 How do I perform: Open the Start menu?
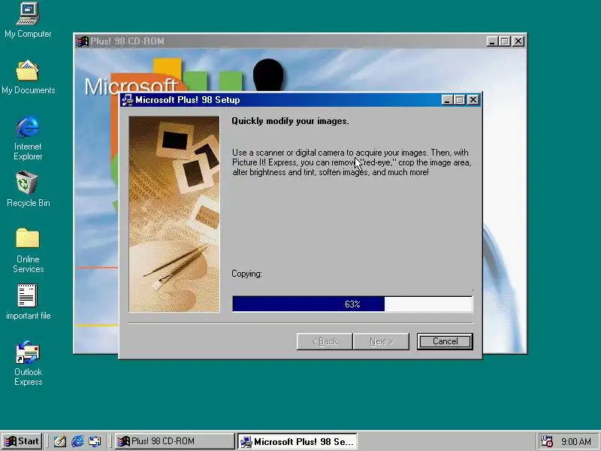(22, 441)
